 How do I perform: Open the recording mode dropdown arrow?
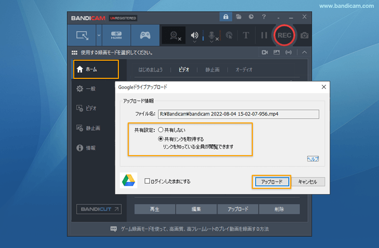click(99, 35)
